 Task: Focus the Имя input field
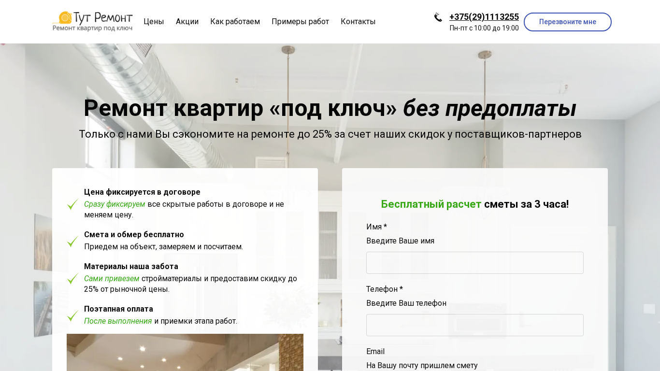click(474, 263)
